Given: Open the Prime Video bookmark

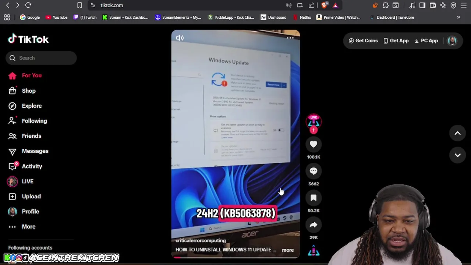Looking at the screenshot, I should [339, 17].
